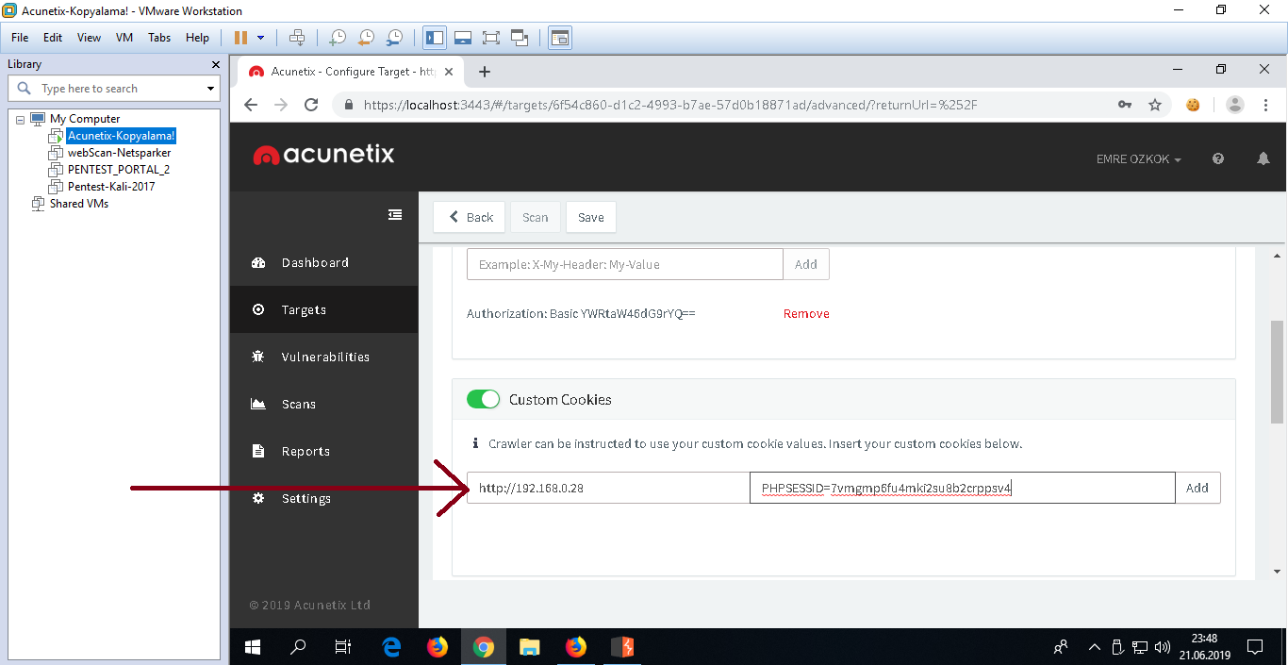Image resolution: width=1288 pixels, height=665 pixels.
Task: Open the VM menu in VMware
Action: (124, 38)
